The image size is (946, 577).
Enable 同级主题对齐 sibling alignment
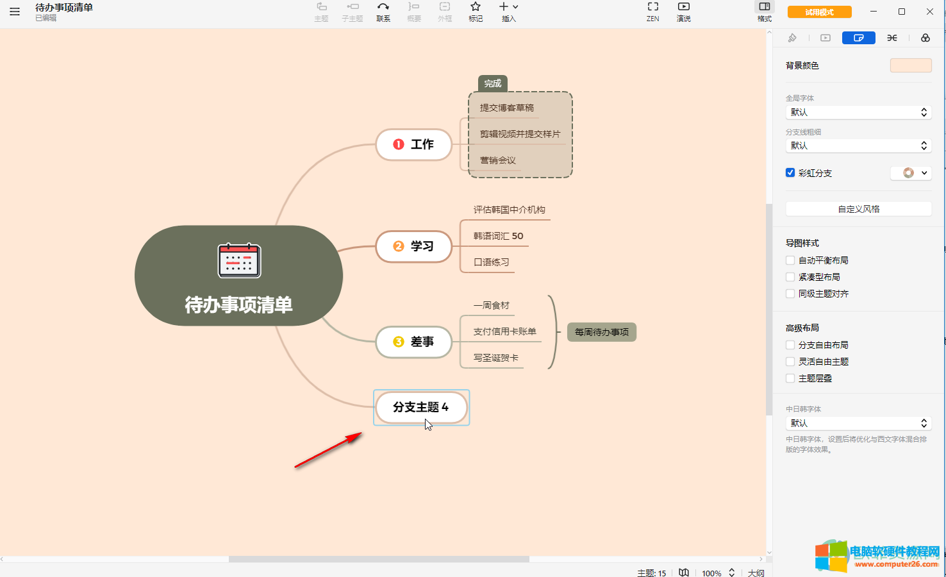pyautogui.click(x=790, y=294)
